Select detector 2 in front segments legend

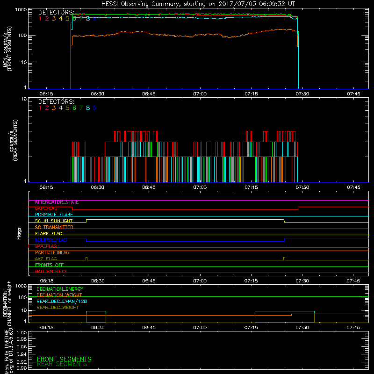pos(47,19)
